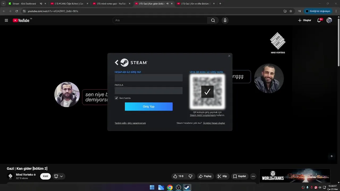Open Chrome media controls icon

pos(300,11)
